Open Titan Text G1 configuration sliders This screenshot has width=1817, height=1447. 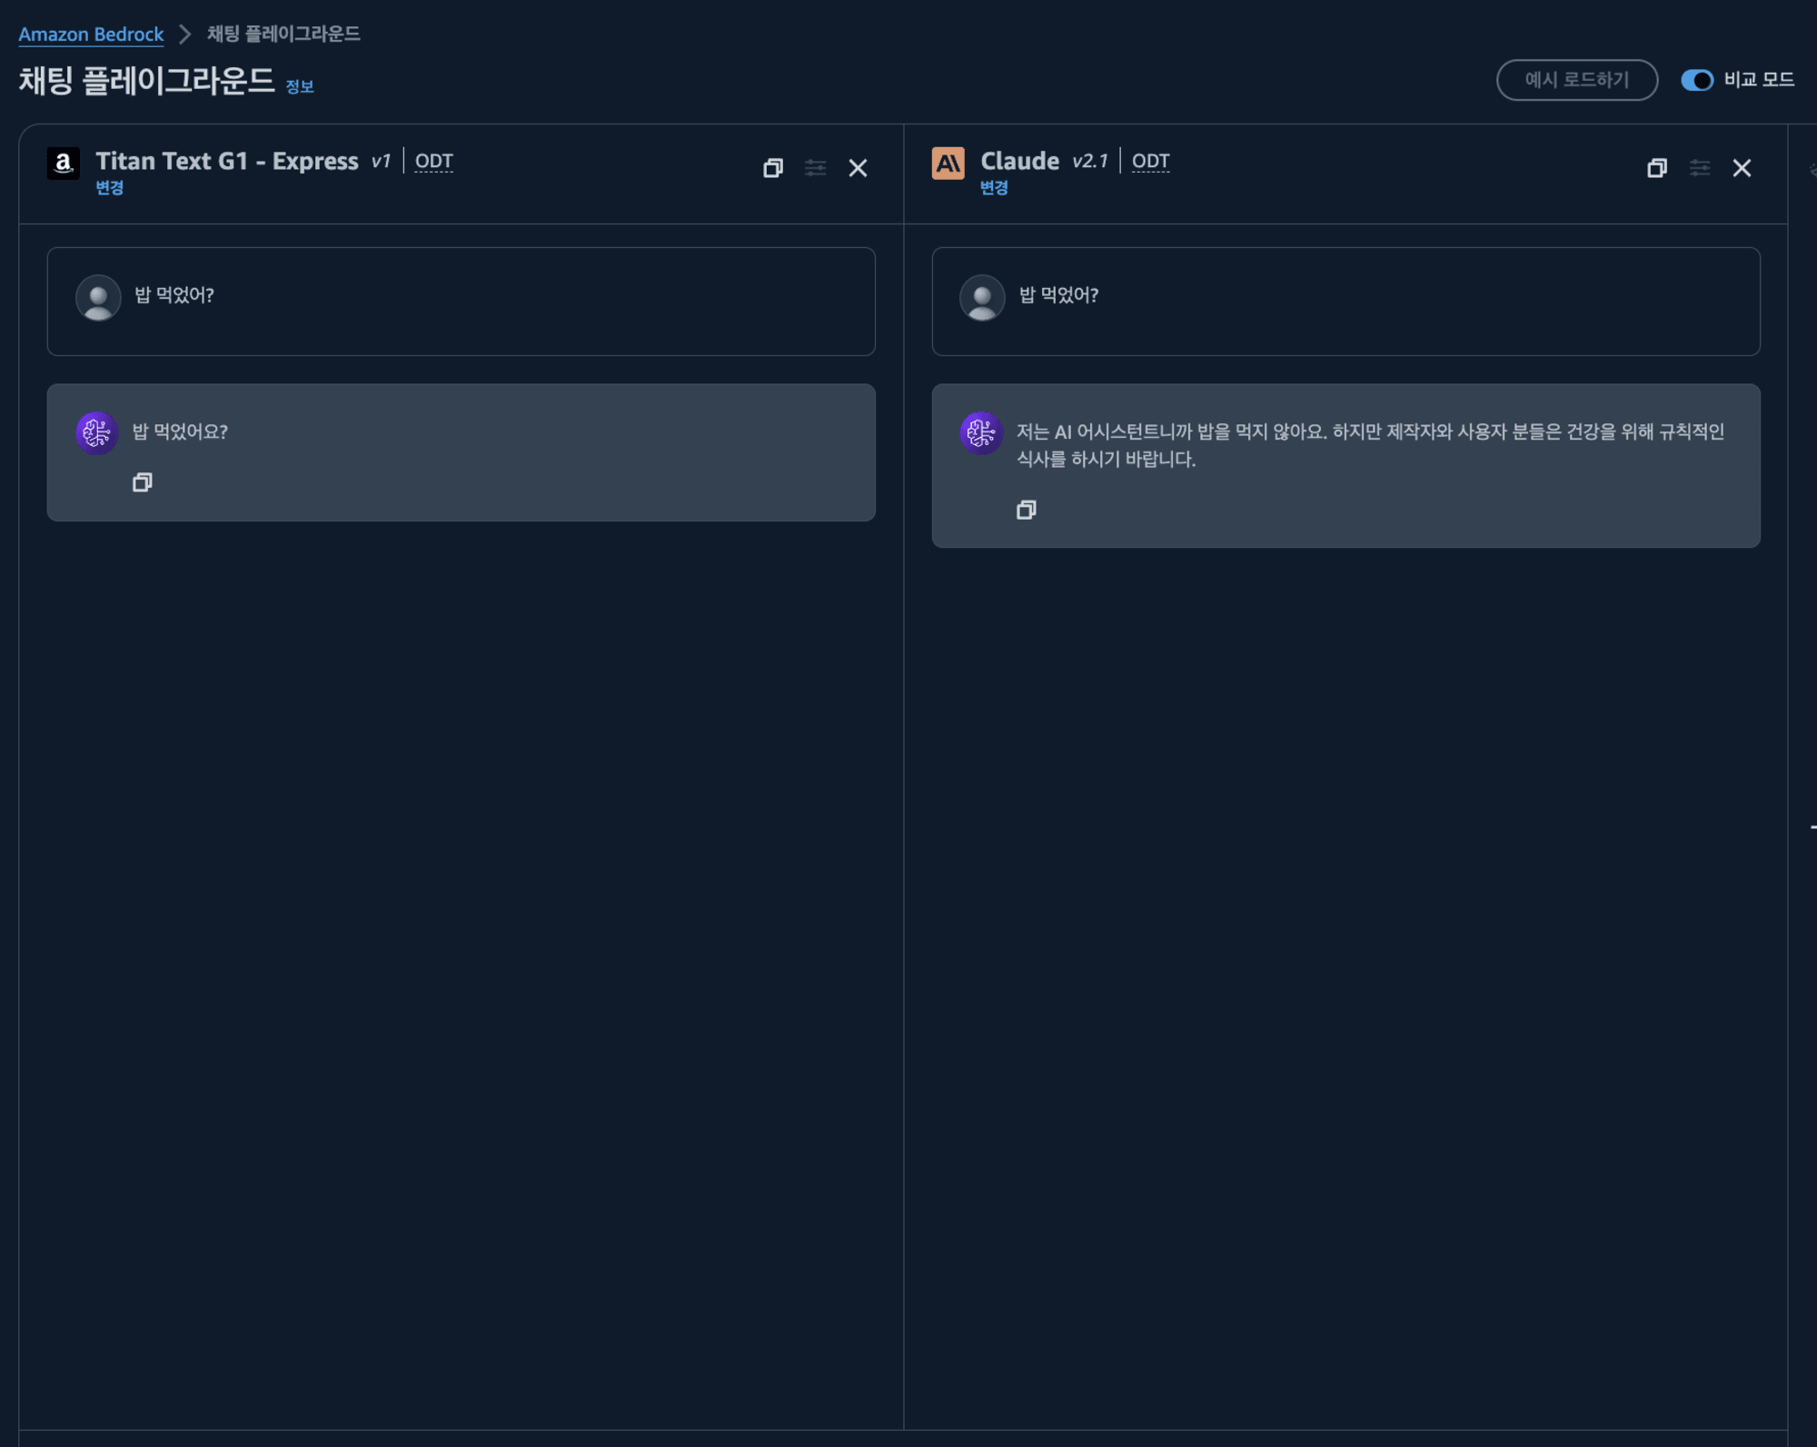815,168
